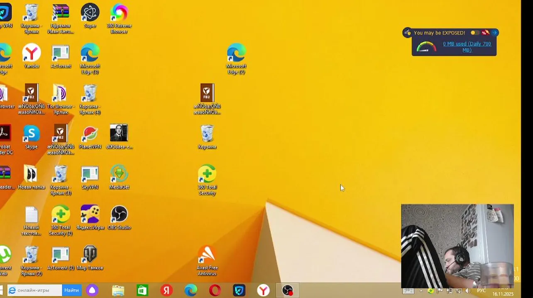Open the Новая папка folder

pyautogui.click(x=32, y=177)
